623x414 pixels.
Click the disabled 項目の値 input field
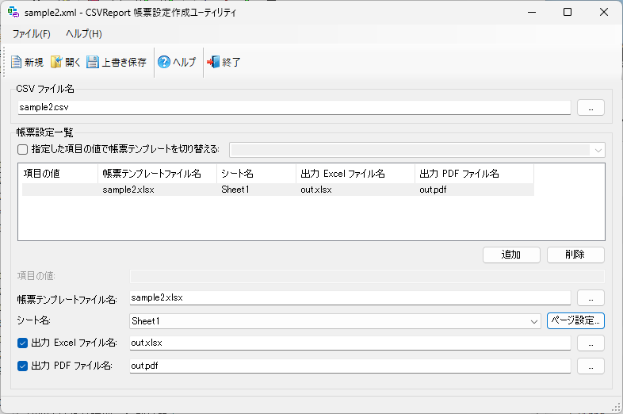[367, 276]
